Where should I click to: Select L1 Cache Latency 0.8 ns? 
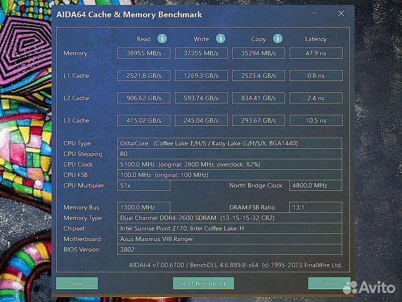tap(316, 75)
